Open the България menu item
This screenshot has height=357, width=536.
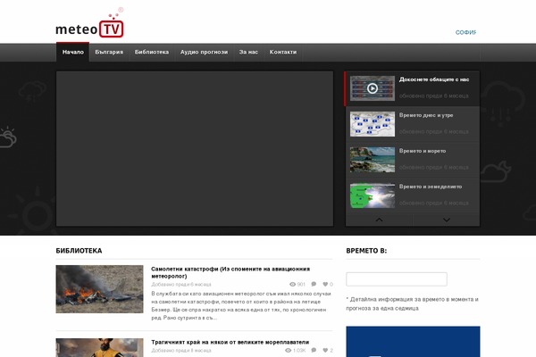pos(109,52)
